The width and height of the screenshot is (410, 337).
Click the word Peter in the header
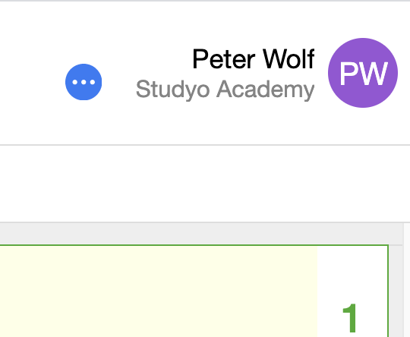tap(224, 59)
